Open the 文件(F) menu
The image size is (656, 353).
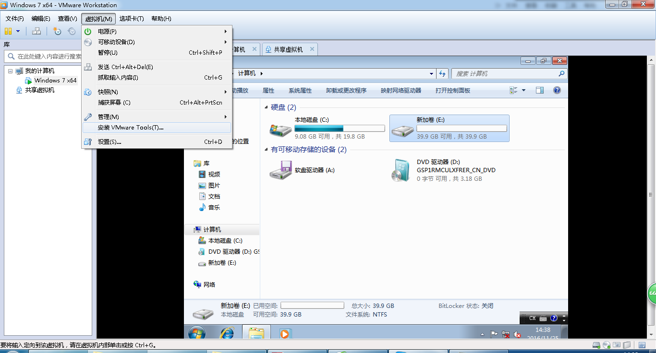[15, 19]
